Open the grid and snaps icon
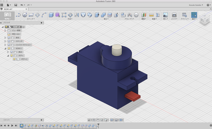The height and width of the screenshot is (129, 212). click(116, 120)
